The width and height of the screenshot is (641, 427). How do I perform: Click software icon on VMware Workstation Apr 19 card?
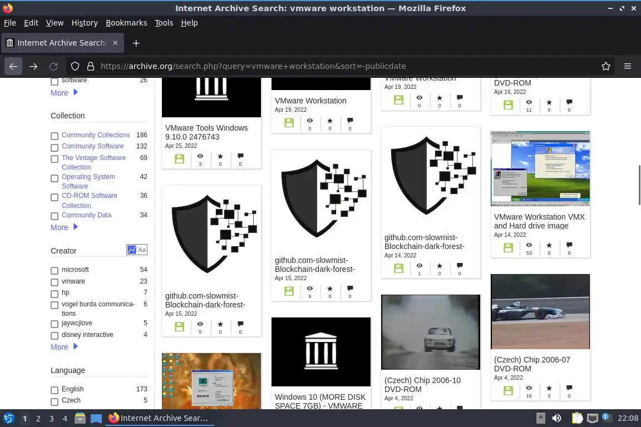289,122
